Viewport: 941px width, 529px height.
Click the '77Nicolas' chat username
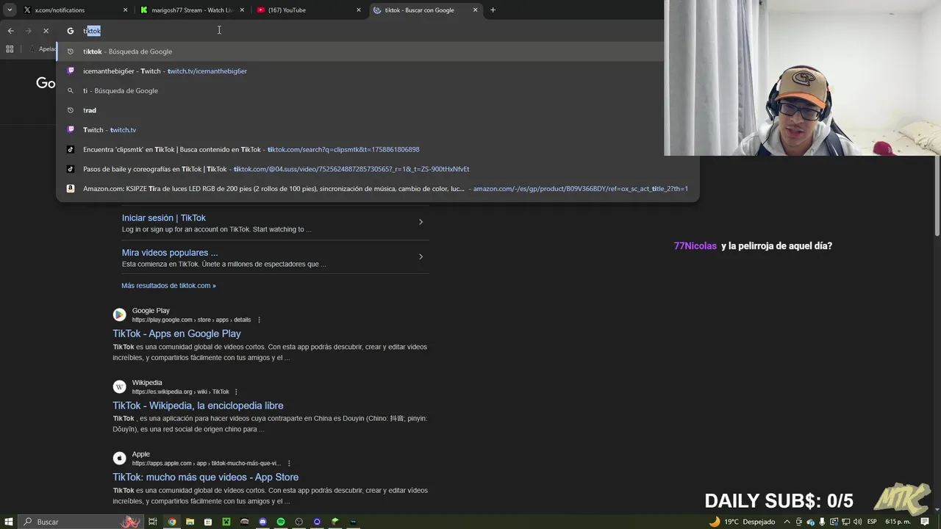695,246
